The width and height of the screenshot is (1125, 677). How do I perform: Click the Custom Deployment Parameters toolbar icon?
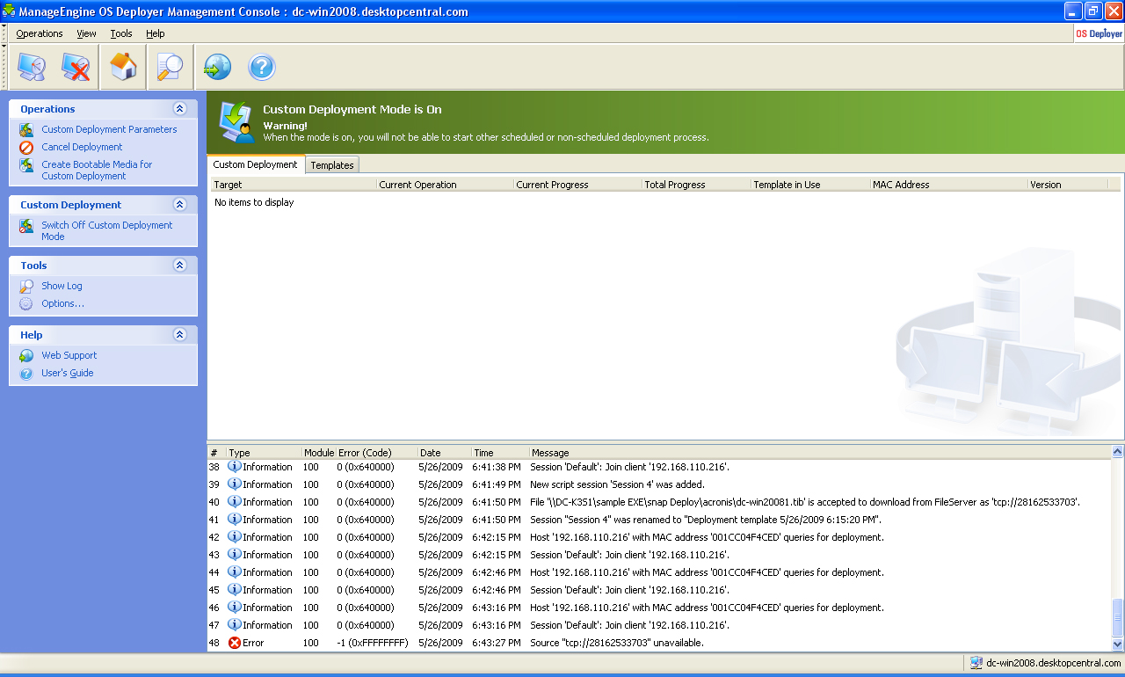coord(32,67)
